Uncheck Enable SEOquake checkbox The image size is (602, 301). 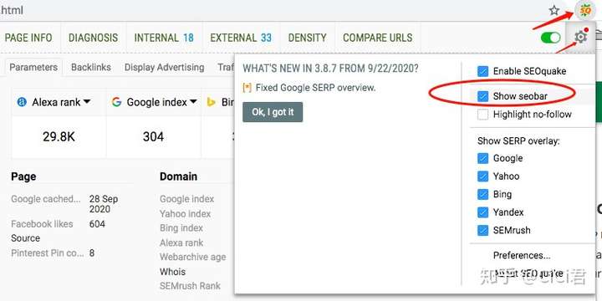482,71
